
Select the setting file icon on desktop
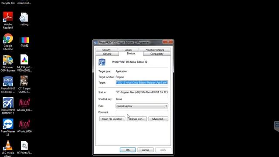[24, 19]
